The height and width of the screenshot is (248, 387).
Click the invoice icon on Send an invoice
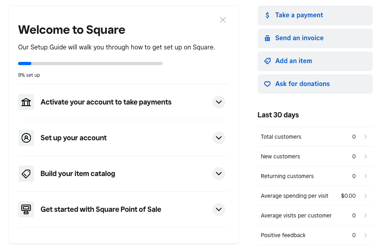[267, 38]
